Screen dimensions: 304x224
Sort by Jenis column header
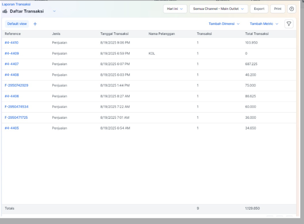pyautogui.click(x=56, y=34)
